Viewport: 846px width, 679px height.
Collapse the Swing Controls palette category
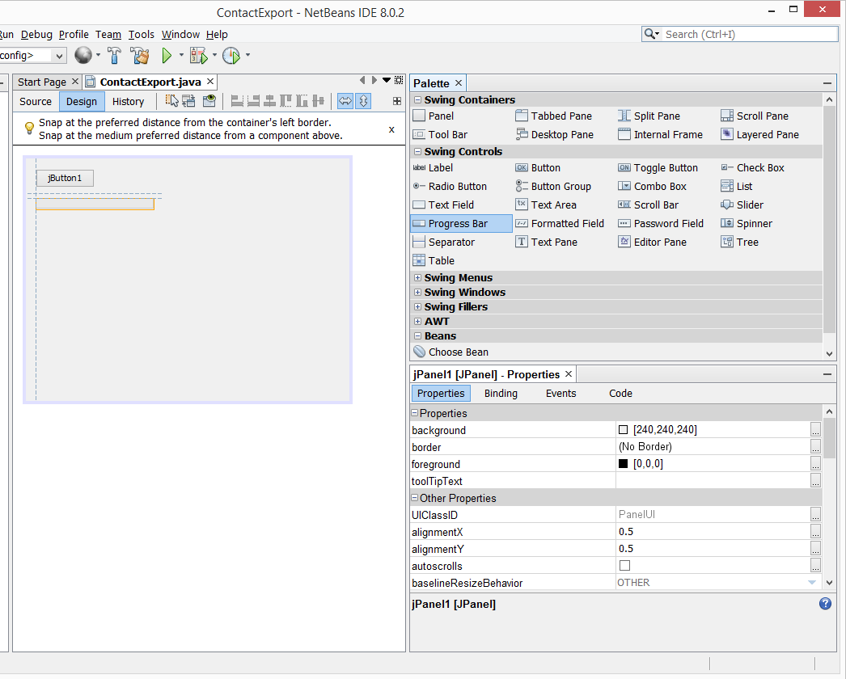click(x=417, y=152)
